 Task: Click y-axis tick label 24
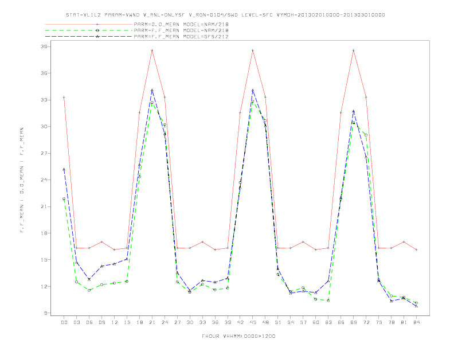[x=44, y=180]
